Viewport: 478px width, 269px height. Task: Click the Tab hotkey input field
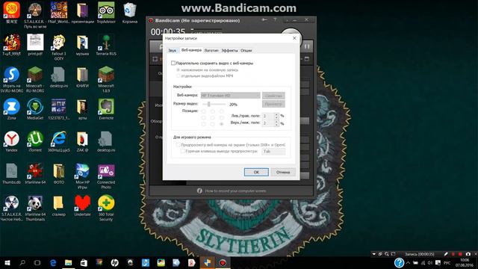pos(273,151)
